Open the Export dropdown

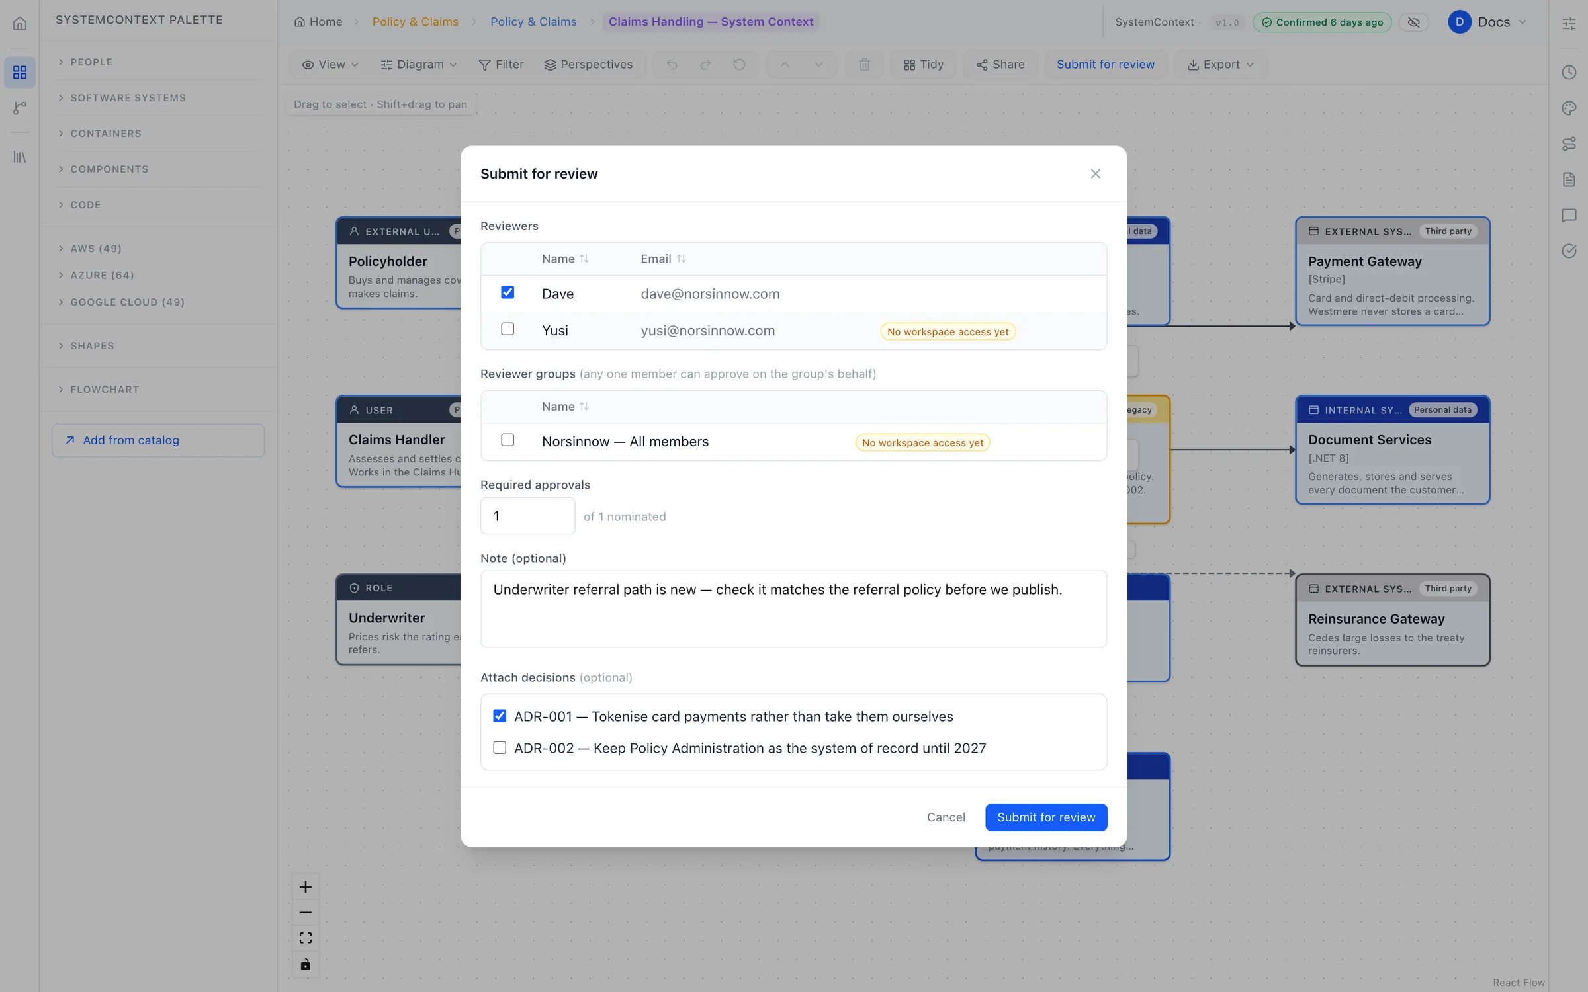coord(1220,64)
